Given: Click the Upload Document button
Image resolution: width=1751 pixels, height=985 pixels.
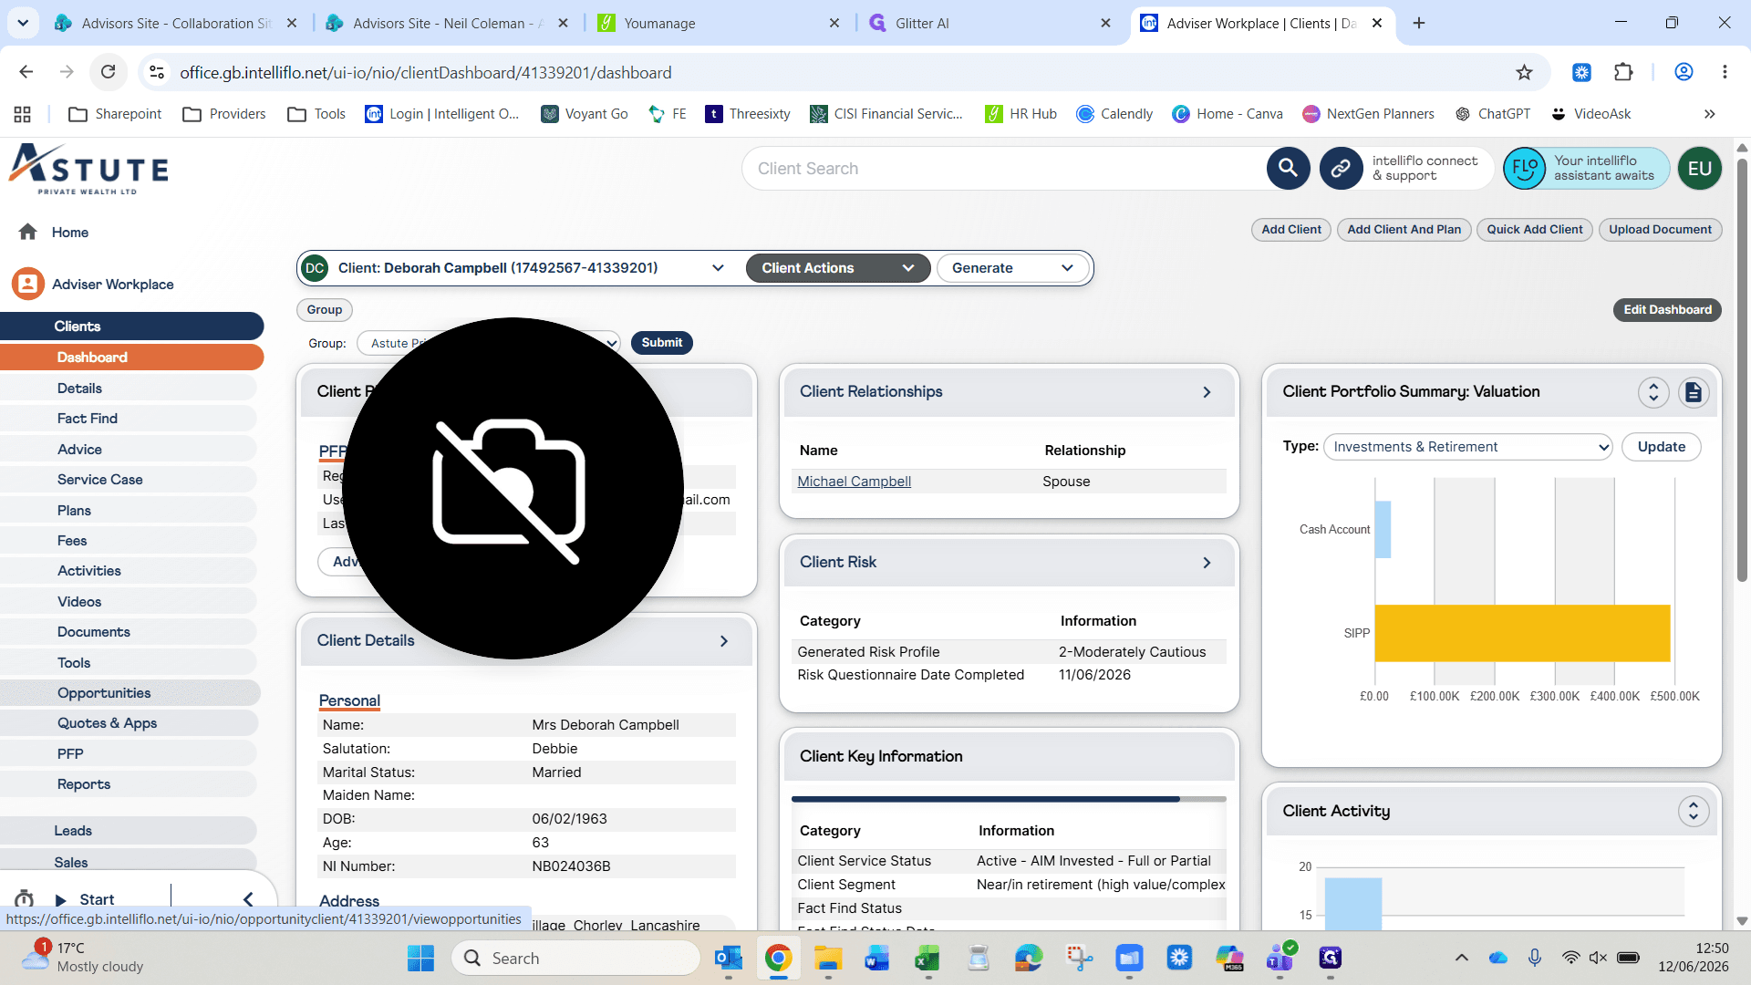Looking at the screenshot, I should tap(1660, 230).
